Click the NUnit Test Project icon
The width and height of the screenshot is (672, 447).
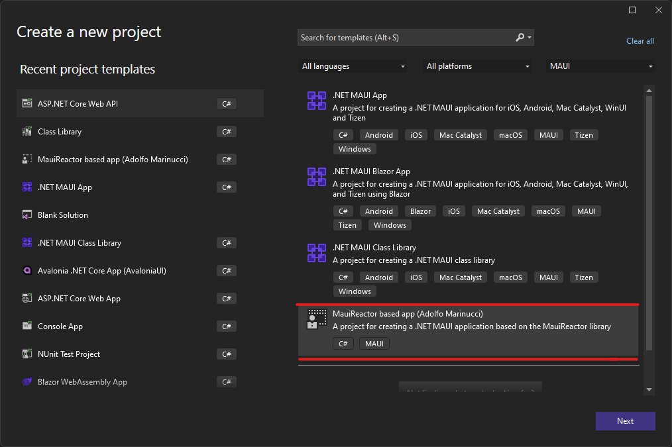(x=27, y=354)
